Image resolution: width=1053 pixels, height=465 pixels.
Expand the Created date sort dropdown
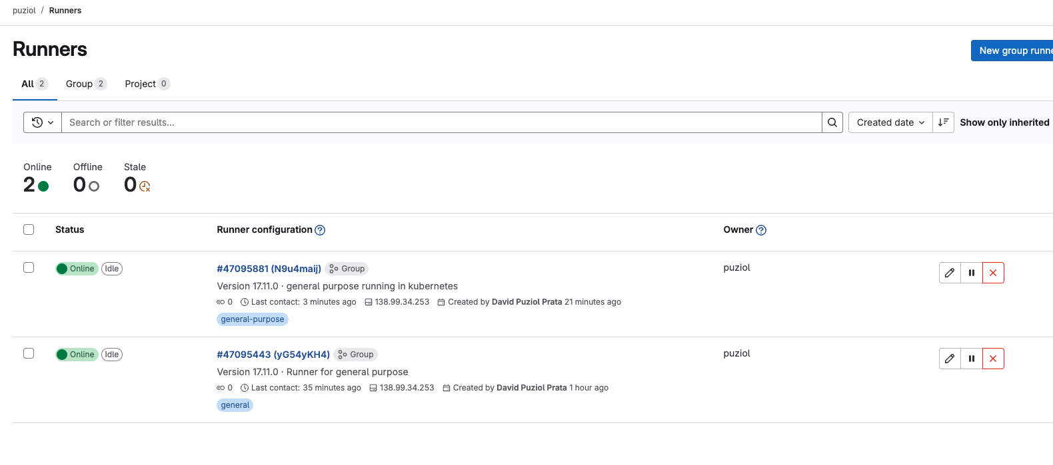tap(890, 122)
